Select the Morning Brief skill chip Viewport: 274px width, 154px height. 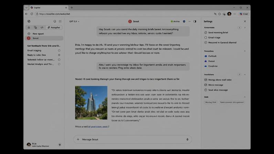[x=211, y=102]
